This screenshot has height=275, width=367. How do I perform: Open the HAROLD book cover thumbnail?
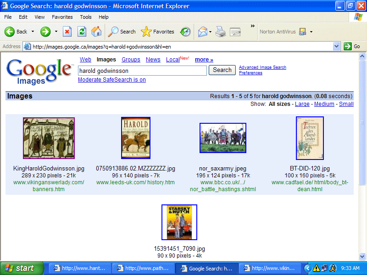(136, 138)
